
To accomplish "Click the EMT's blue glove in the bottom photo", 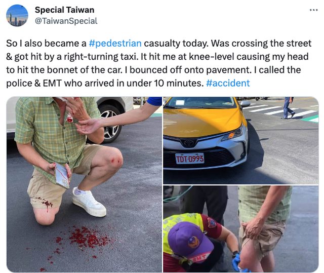I will (237, 262).
